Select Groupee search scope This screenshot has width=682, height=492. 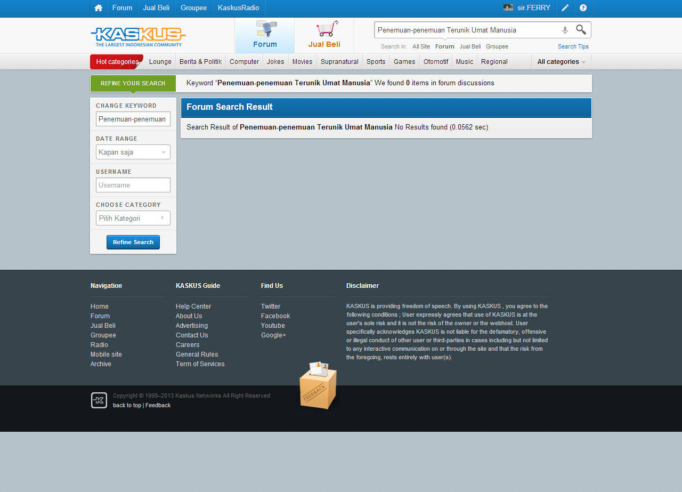497,46
